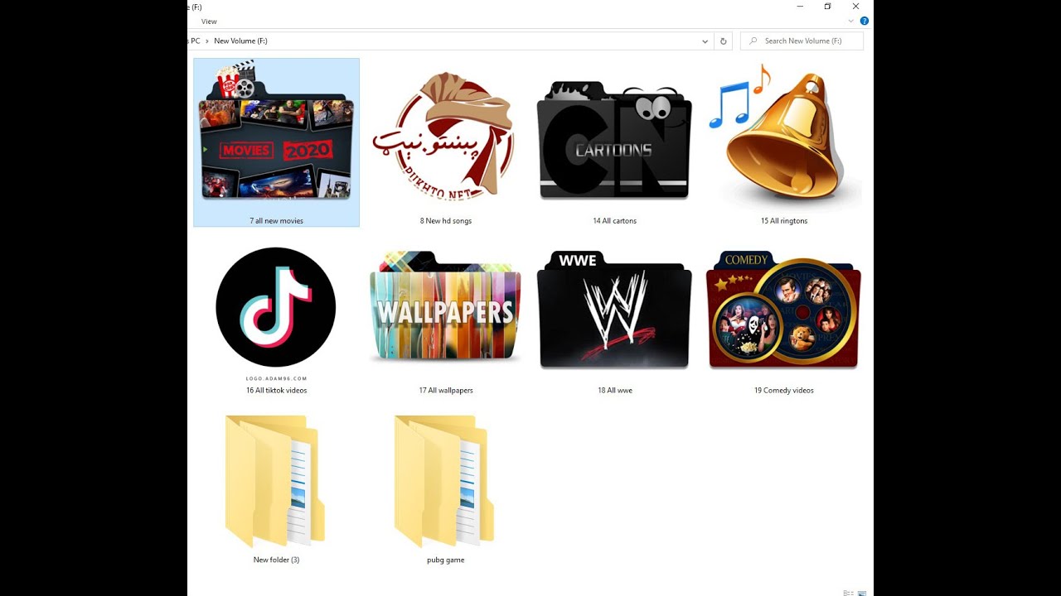Select the New folder (3) icon
Image resolution: width=1061 pixels, height=596 pixels.
point(274,481)
